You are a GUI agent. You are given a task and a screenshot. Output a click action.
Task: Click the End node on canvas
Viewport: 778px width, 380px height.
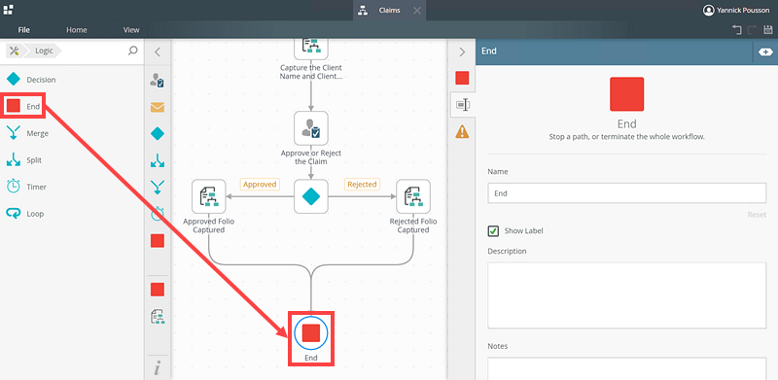[311, 333]
